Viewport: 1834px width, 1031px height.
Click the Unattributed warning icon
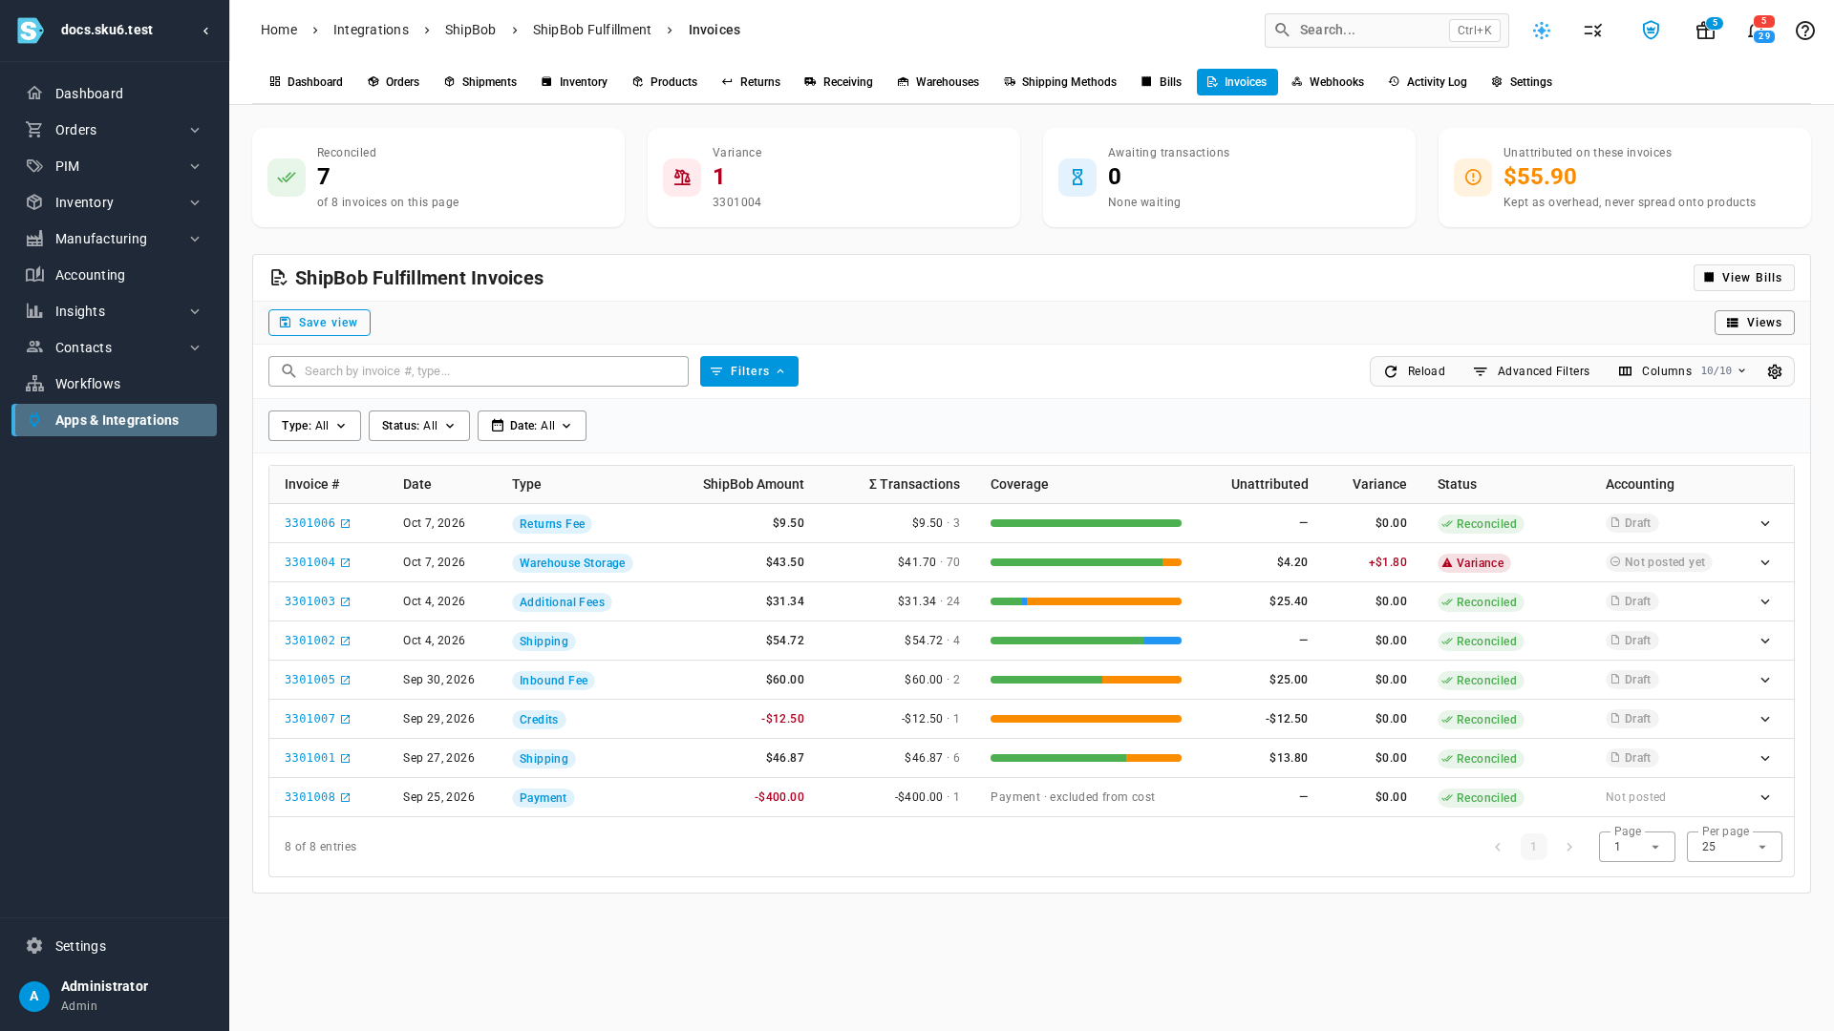(x=1473, y=178)
